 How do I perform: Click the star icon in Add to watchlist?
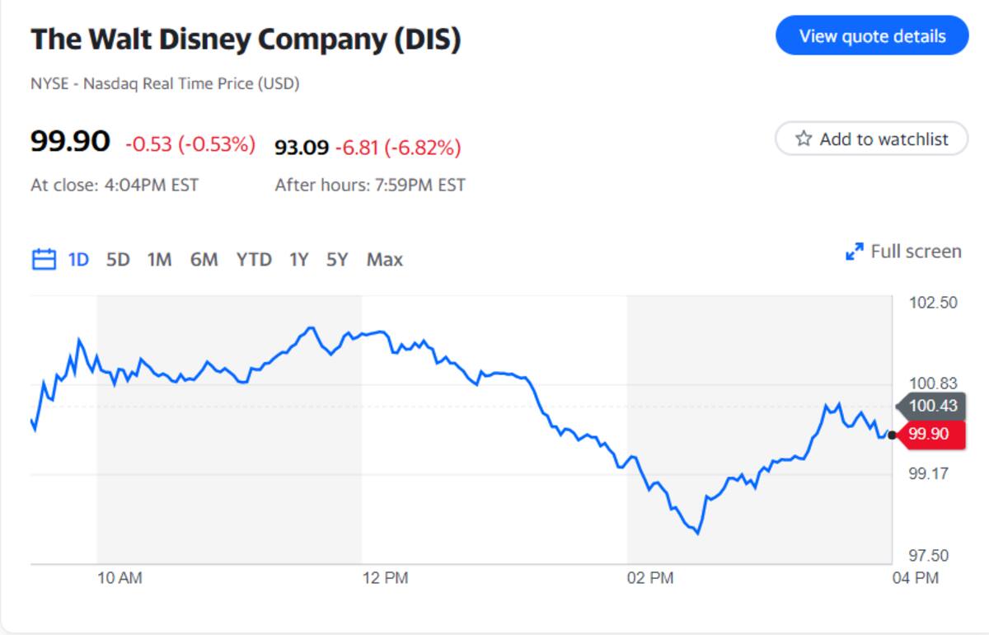click(804, 139)
